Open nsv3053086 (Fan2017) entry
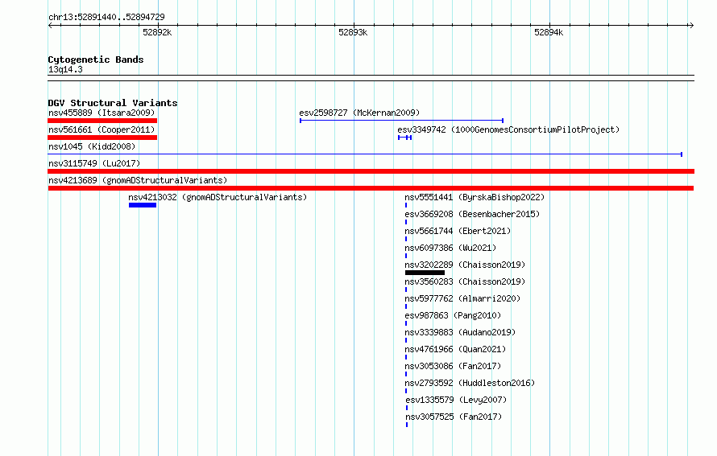 click(x=453, y=366)
